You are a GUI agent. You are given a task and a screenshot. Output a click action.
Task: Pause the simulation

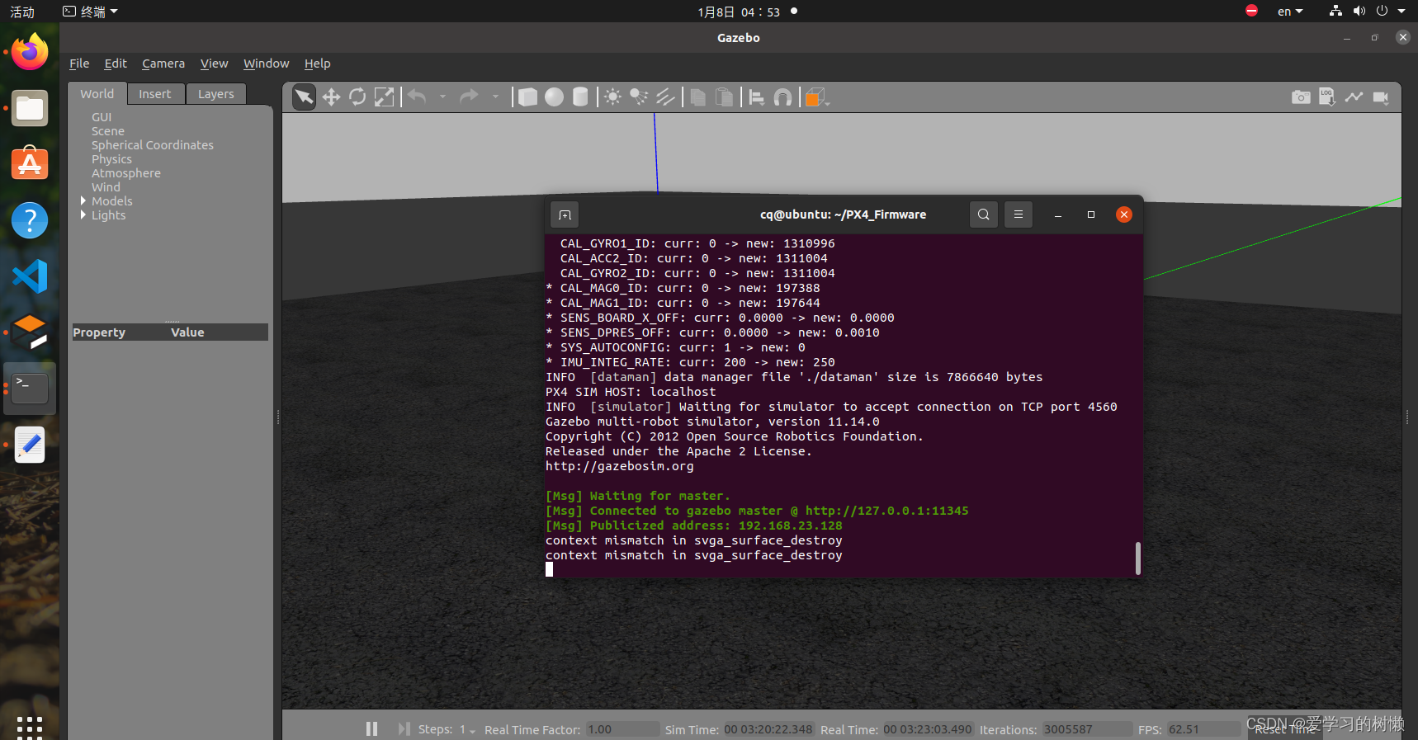[x=371, y=728]
